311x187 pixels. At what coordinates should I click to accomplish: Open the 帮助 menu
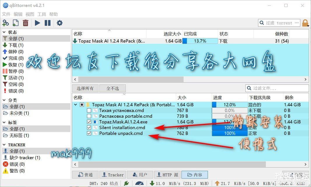(54, 14)
